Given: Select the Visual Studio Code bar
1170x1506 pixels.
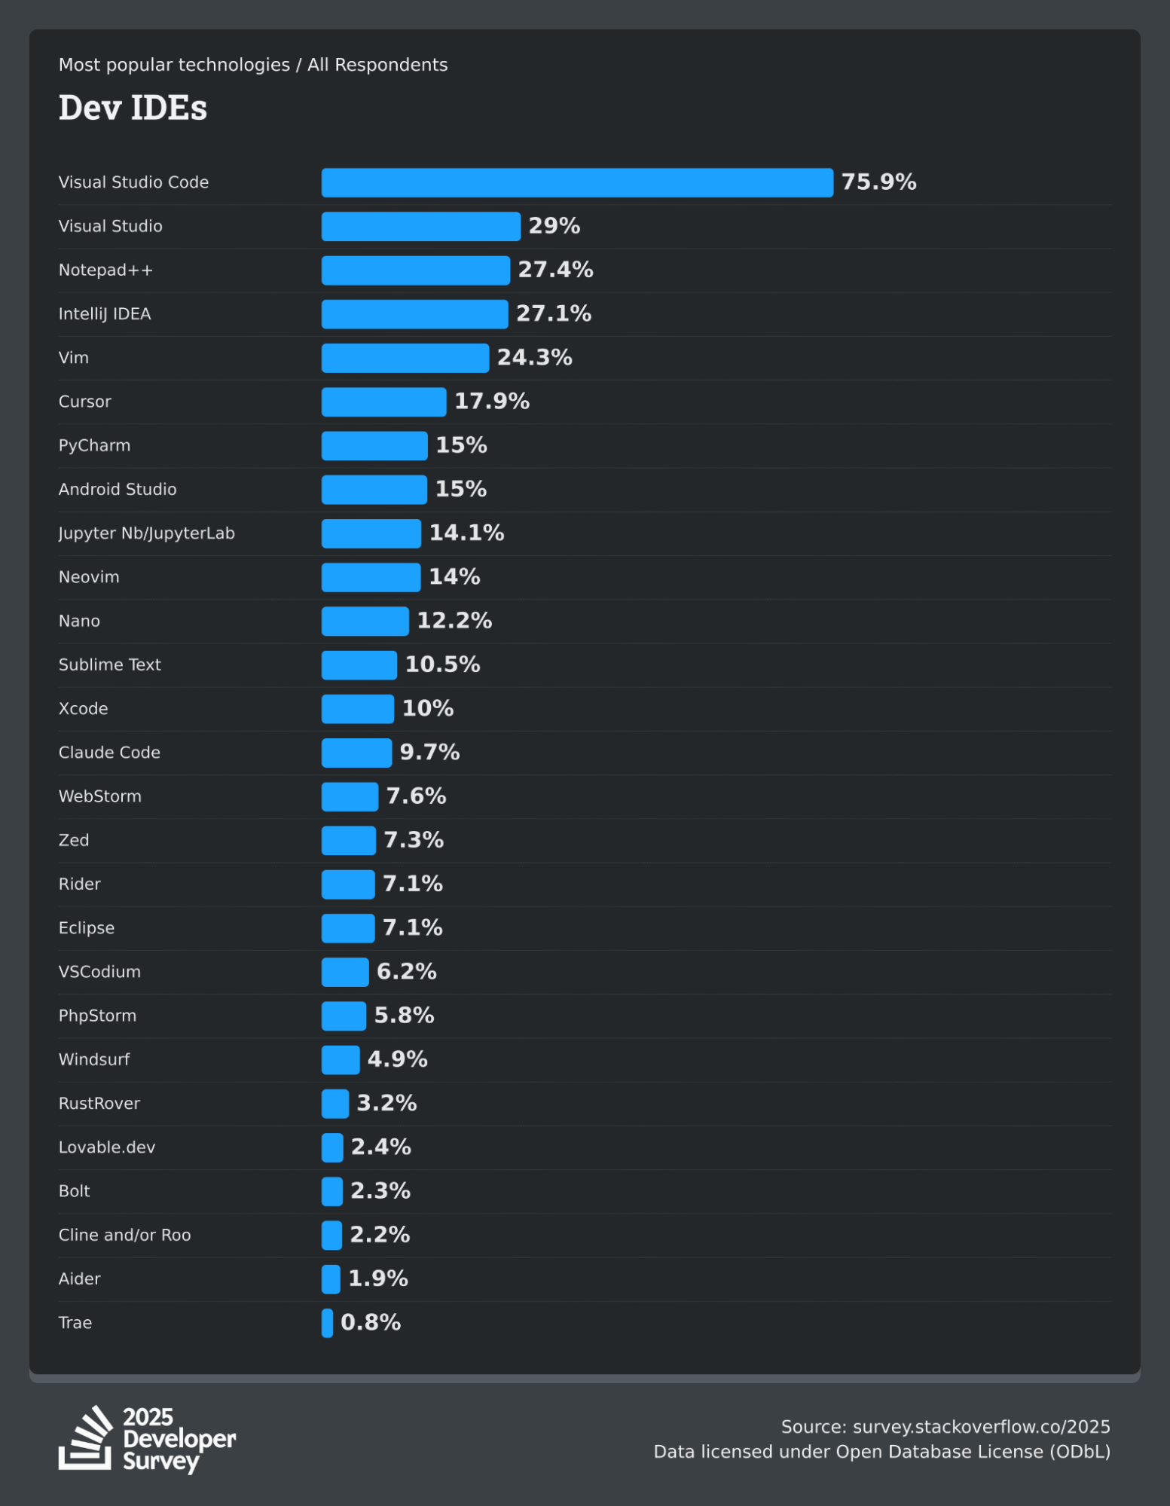Looking at the screenshot, I should click(577, 182).
